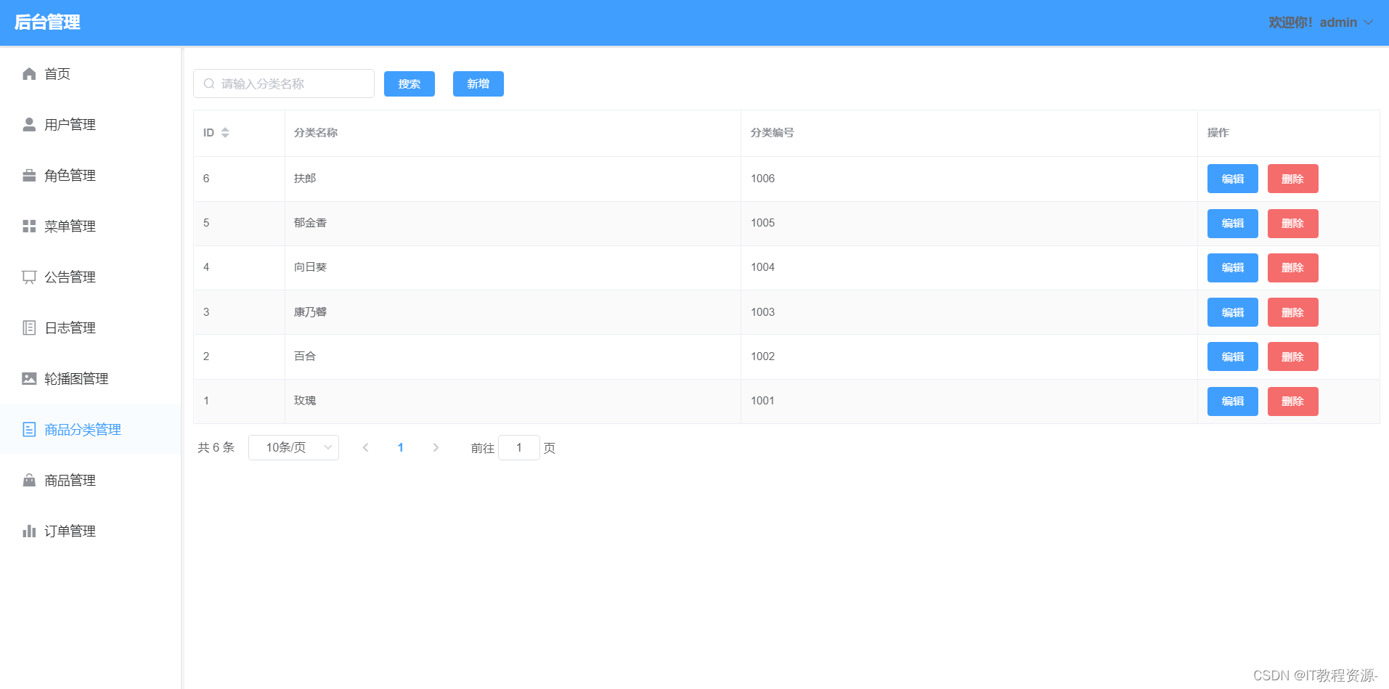Click the user icon beside 用户管理
This screenshot has width=1389, height=689.
pos(29,124)
